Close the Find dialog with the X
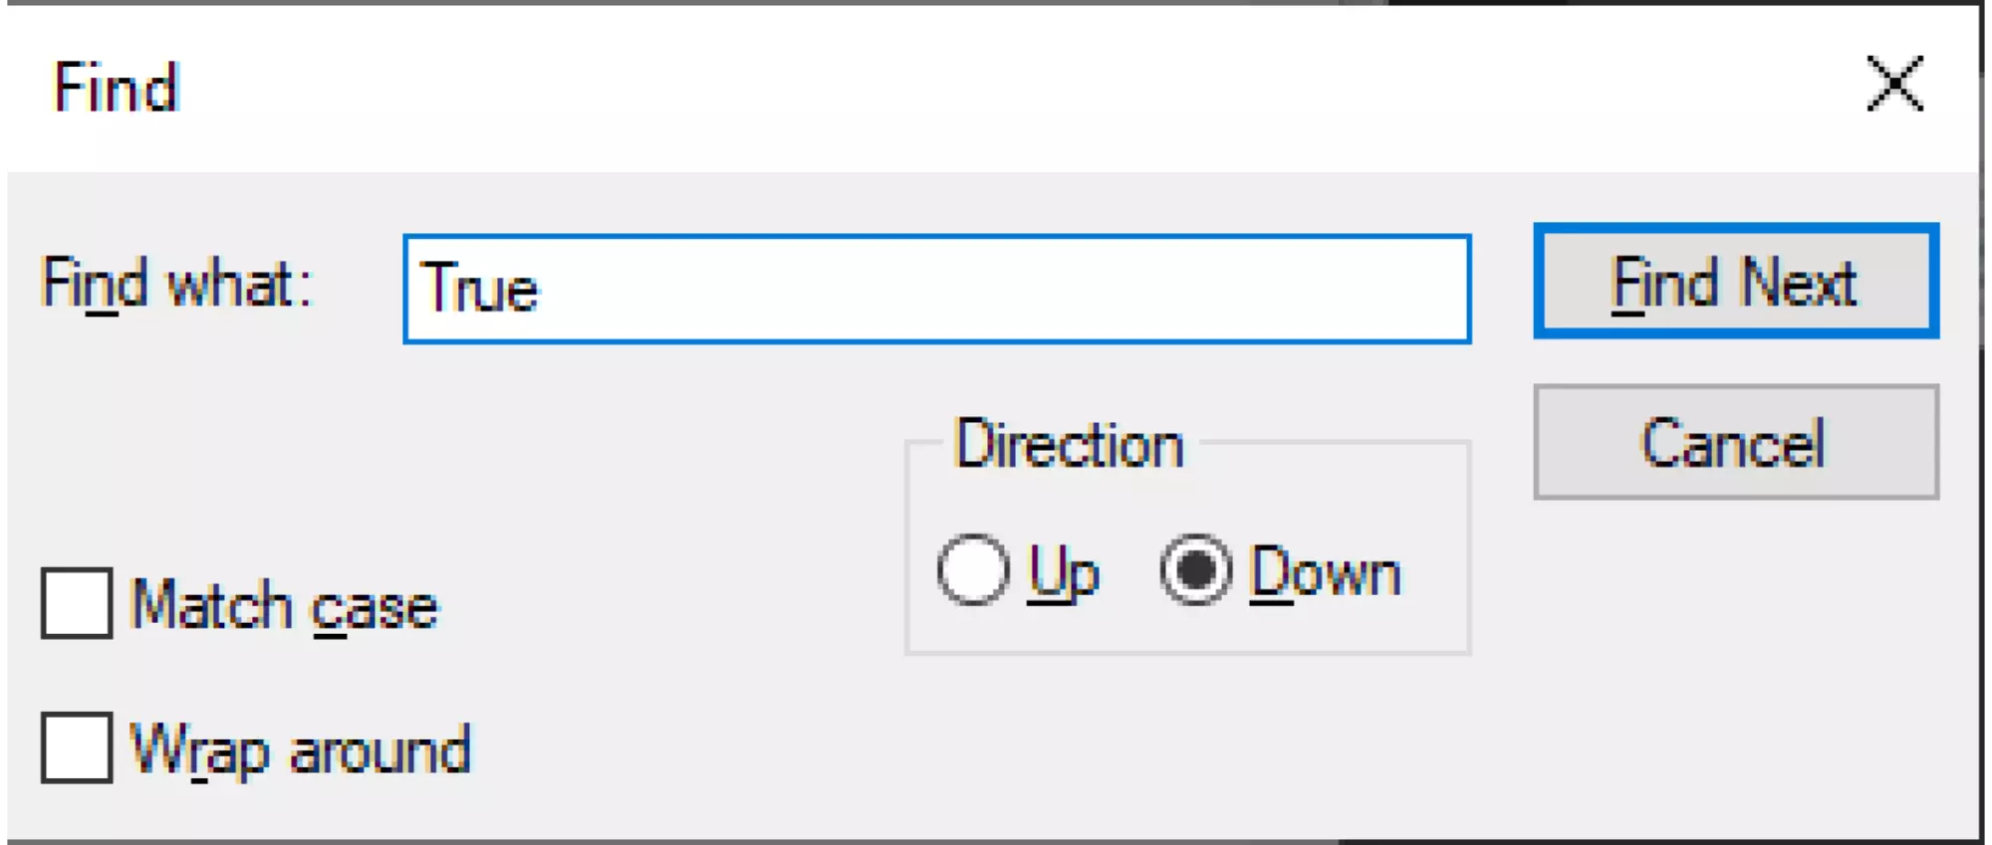This screenshot has height=845, width=1992. point(1893,84)
